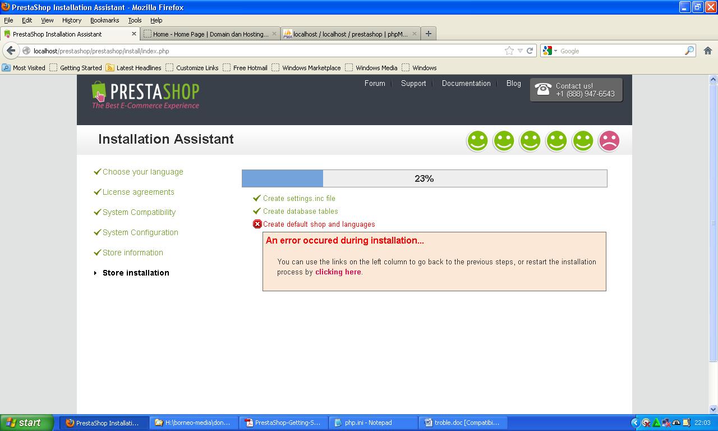The height and width of the screenshot is (431, 718).
Task: Switch to the Home Page Domain dan Hosting tab
Action: pyautogui.click(x=210, y=34)
